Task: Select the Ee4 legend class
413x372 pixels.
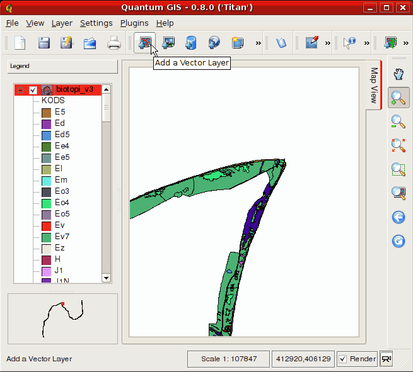Action: 62,146
